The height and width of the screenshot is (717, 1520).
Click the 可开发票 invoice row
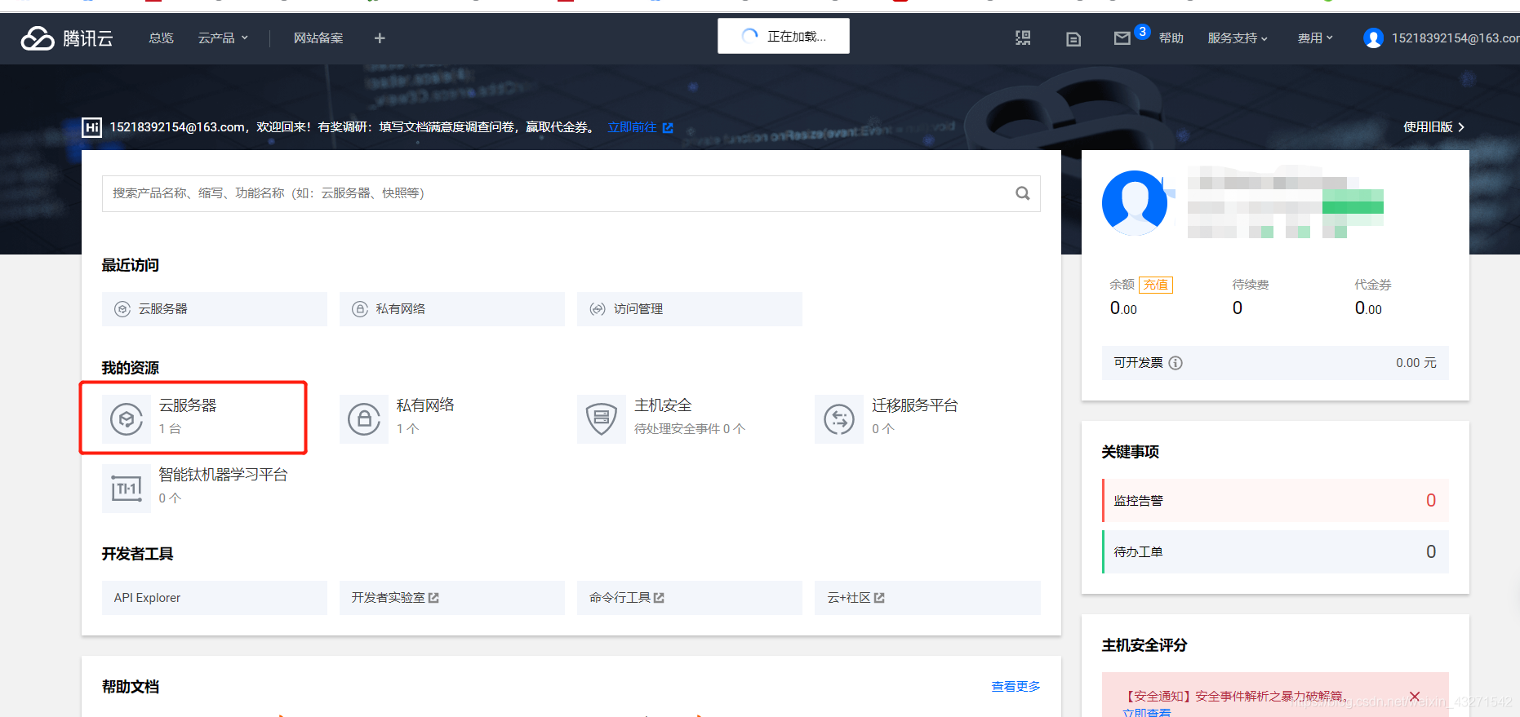click(x=1275, y=363)
